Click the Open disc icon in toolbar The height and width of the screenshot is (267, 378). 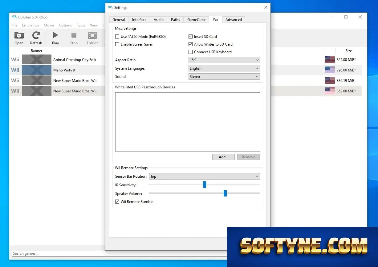click(x=19, y=35)
